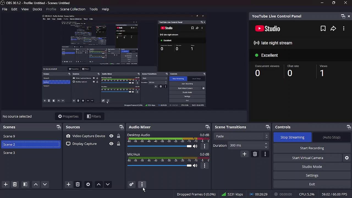The width and height of the screenshot is (352, 198).
Task: Decrease transition duration spinner down
Action: 266,147
